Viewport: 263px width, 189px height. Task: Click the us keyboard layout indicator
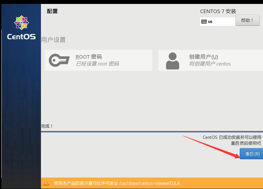click(217, 22)
